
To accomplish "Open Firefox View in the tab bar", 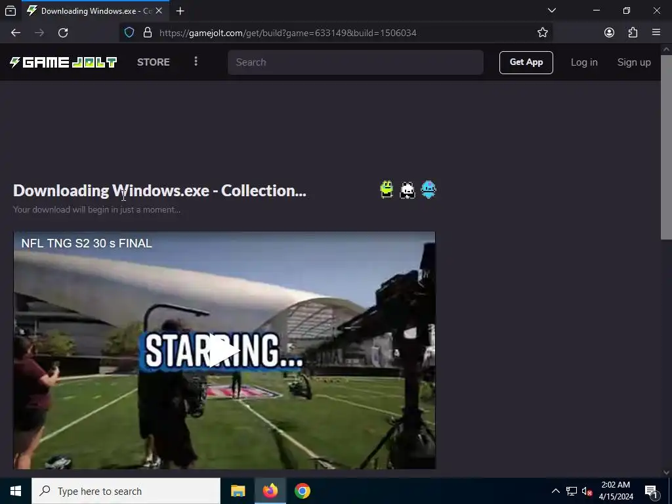I will (x=10, y=10).
